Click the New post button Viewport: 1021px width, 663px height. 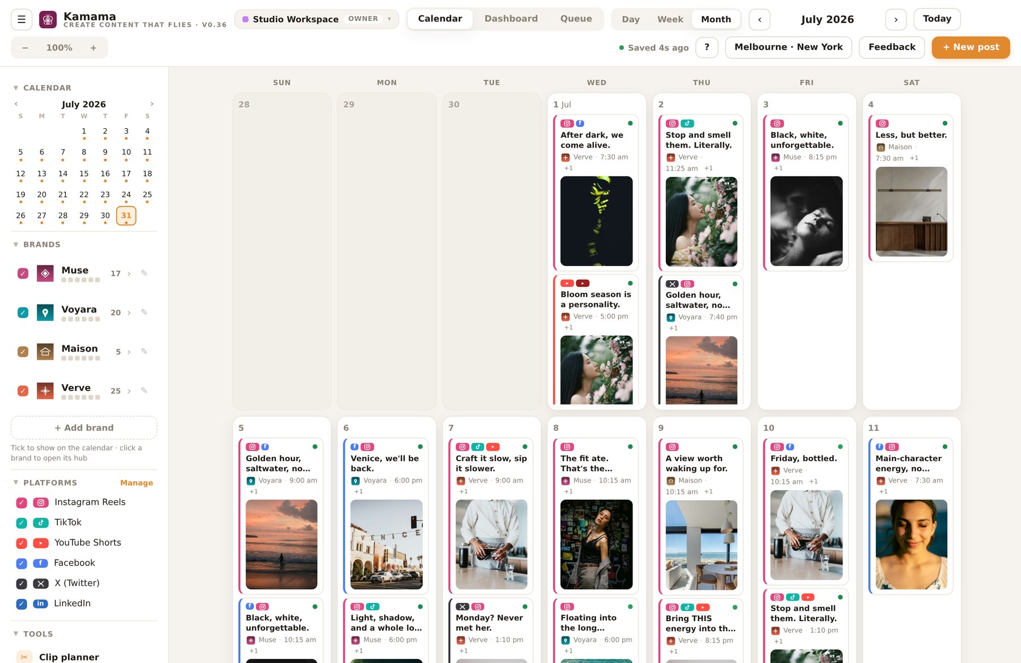click(971, 47)
